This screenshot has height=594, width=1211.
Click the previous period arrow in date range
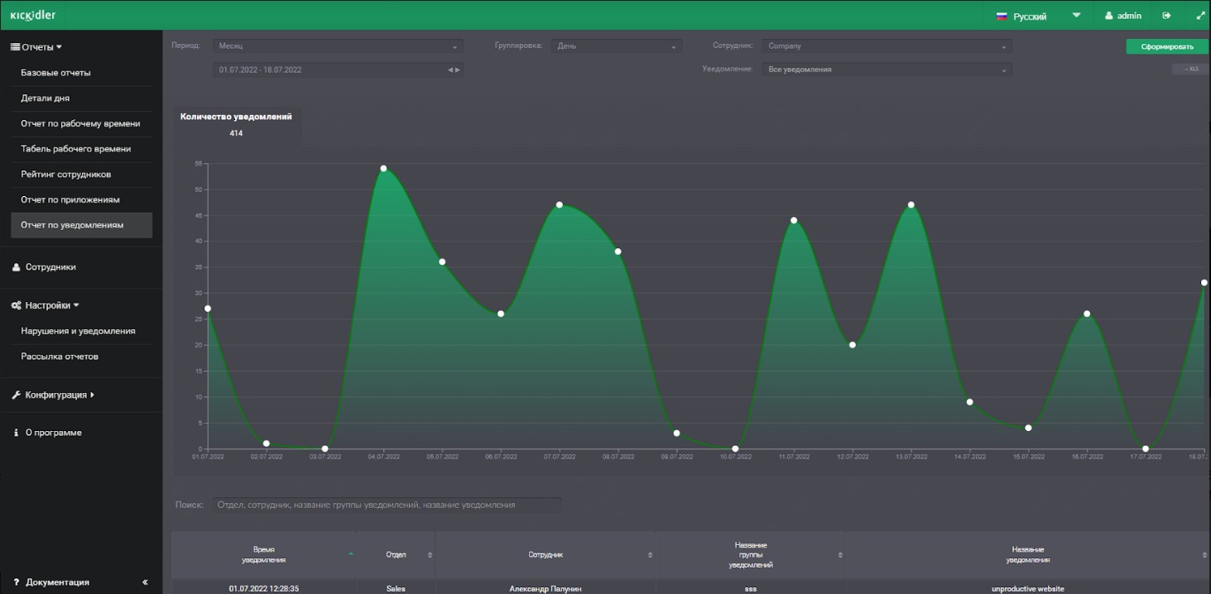coord(450,70)
